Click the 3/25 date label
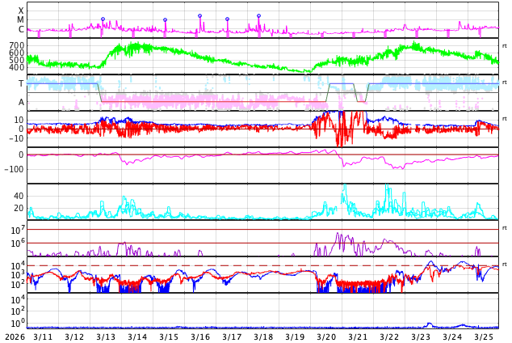Viewport: 512px width, 343px height. (484, 337)
